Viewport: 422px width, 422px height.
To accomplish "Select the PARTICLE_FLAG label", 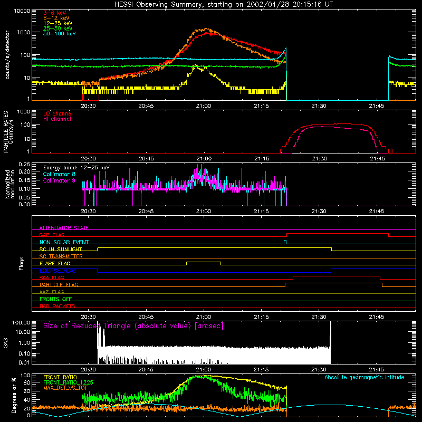I will pos(59,284).
